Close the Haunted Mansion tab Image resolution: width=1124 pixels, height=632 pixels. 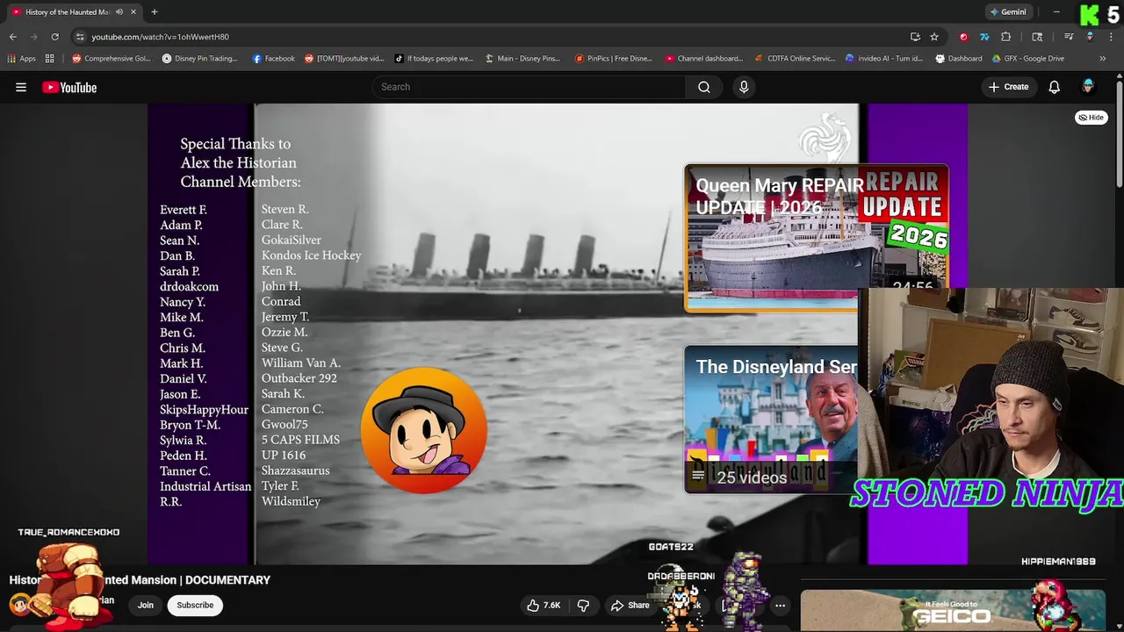[133, 12]
